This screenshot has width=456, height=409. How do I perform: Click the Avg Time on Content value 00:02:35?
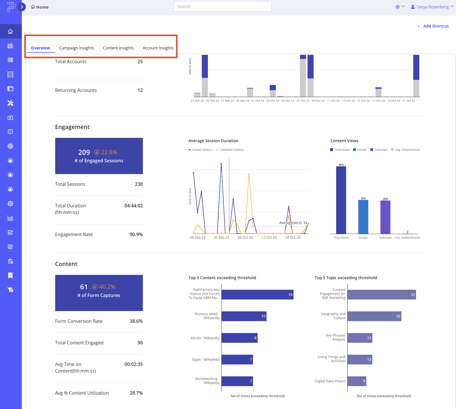134,364
